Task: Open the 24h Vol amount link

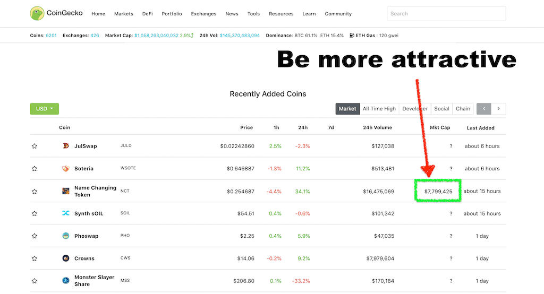Action: pyautogui.click(x=240, y=36)
